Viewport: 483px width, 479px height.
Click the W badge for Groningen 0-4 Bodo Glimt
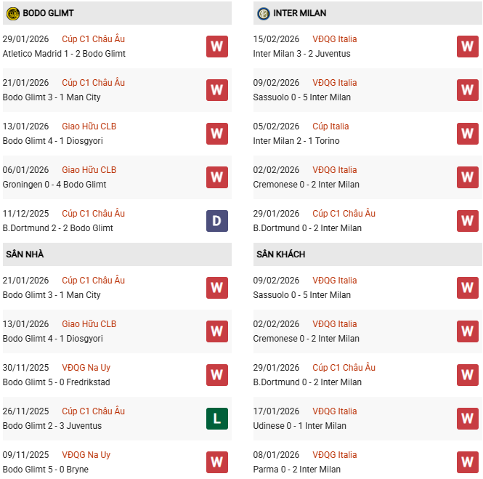216,177
